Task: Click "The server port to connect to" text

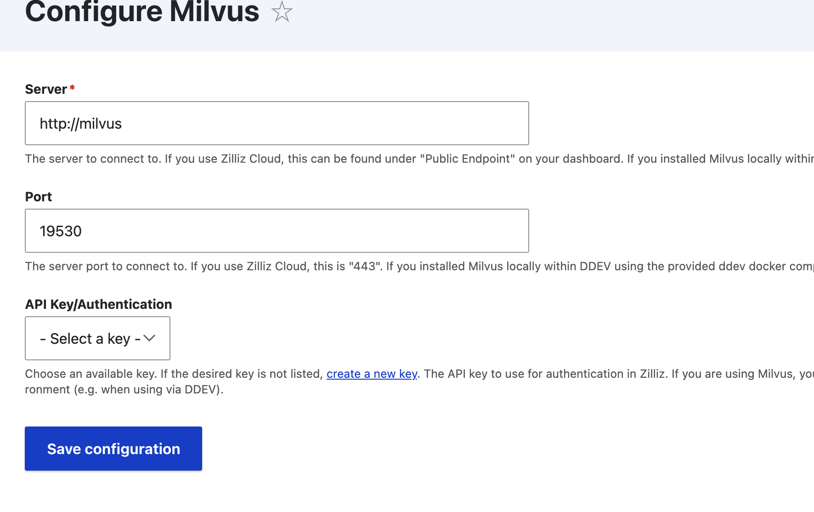Action: tap(106, 266)
